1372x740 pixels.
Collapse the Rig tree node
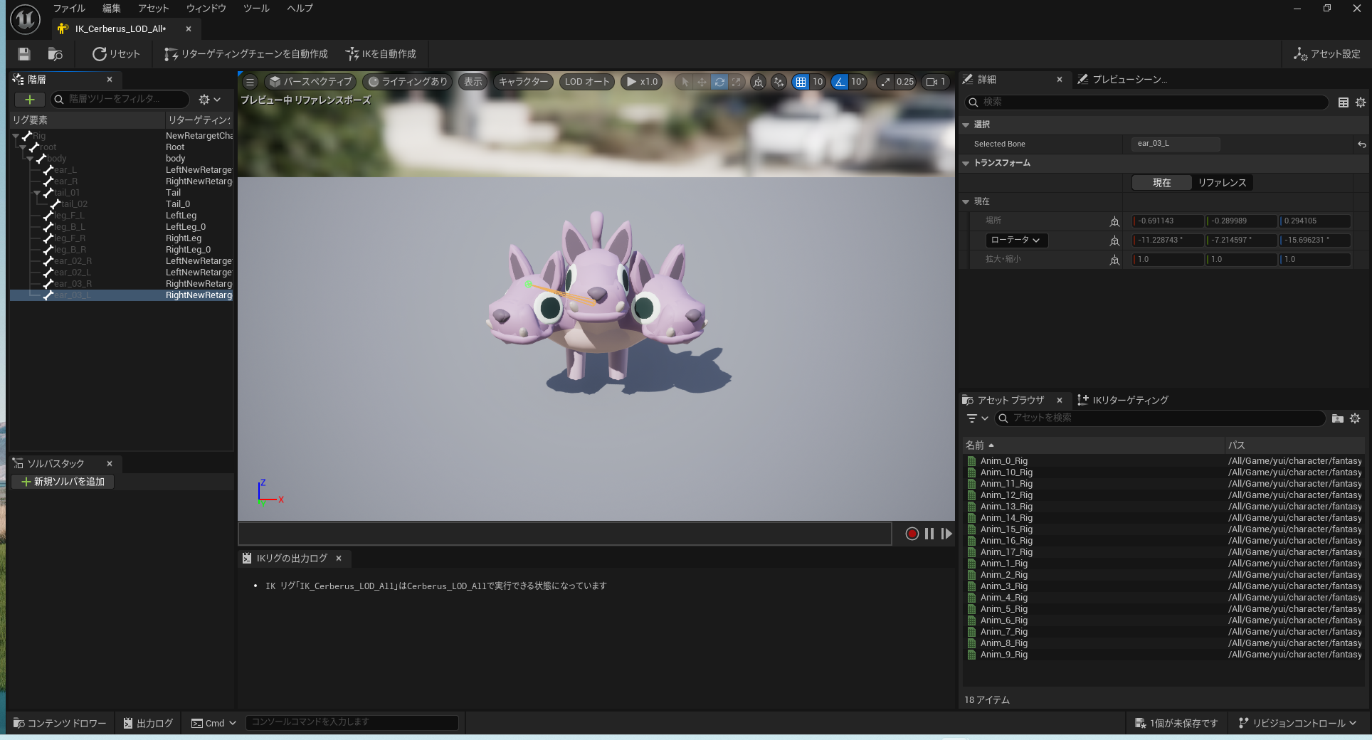click(16, 136)
